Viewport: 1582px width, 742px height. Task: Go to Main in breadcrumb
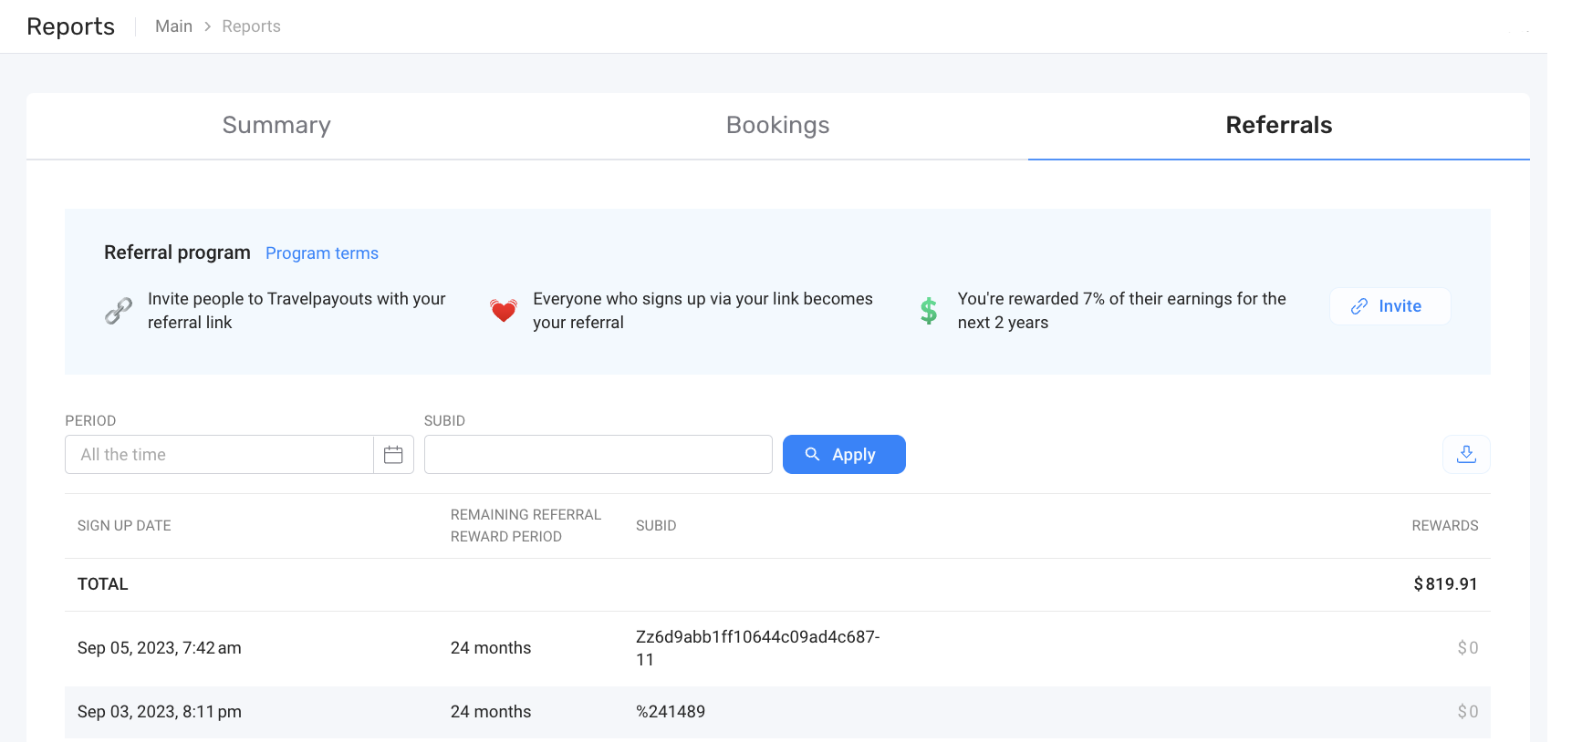pos(173,26)
